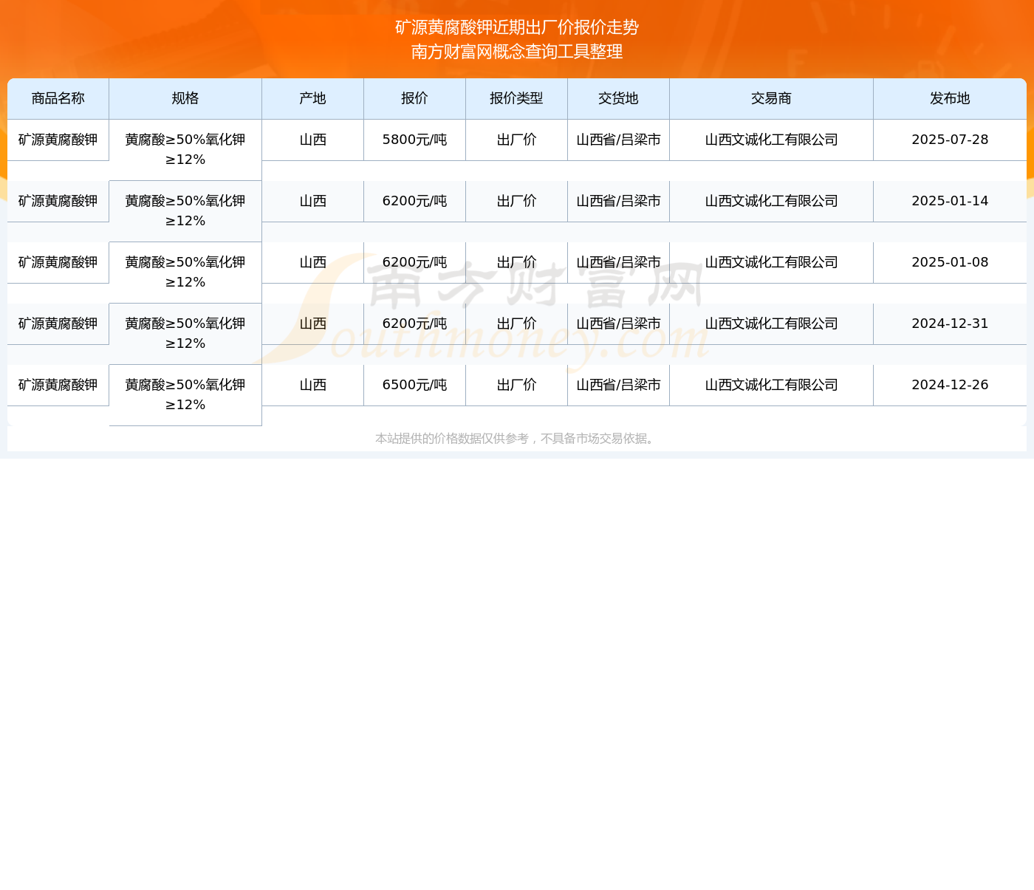Click 山西文诚化工有限公司 in the 2025-07-28 row
This screenshot has width=1034, height=890.
pyautogui.click(x=772, y=140)
